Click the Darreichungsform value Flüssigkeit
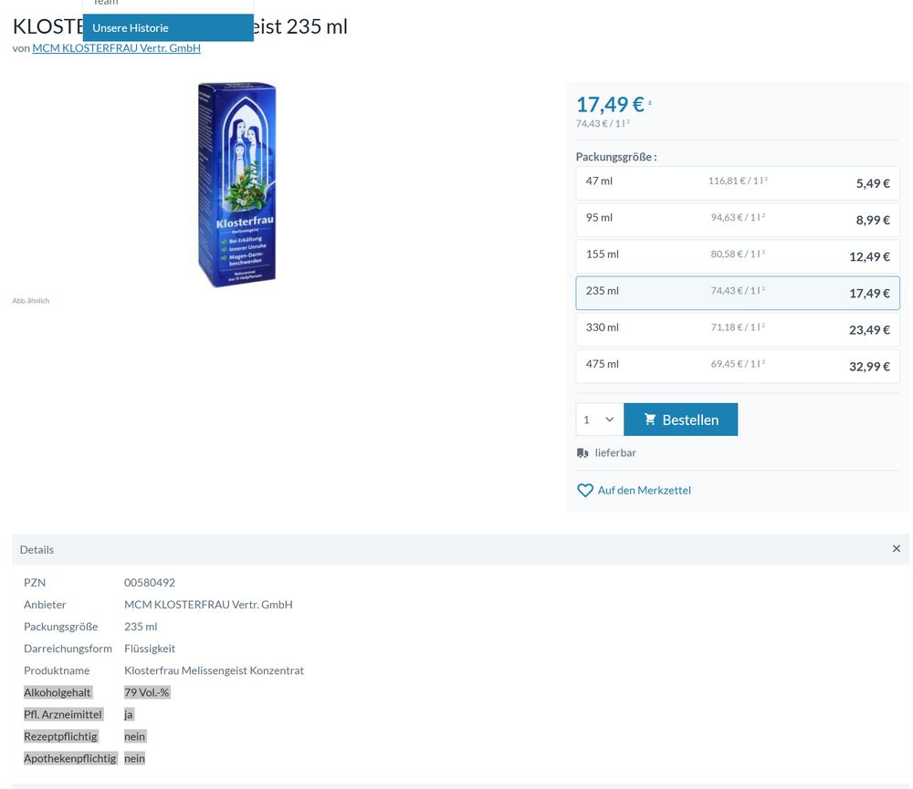This screenshot has width=913, height=789. (x=150, y=649)
